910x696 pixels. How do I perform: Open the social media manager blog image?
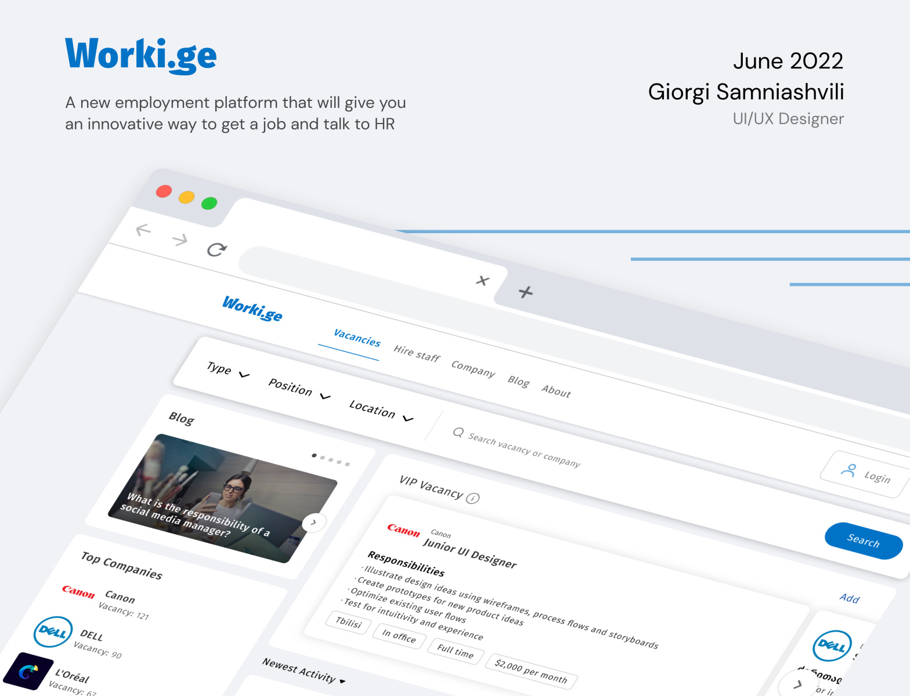(x=222, y=498)
